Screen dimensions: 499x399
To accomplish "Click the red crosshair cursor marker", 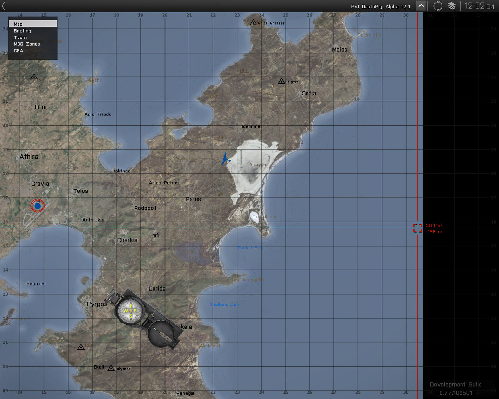I will pyautogui.click(x=418, y=228).
